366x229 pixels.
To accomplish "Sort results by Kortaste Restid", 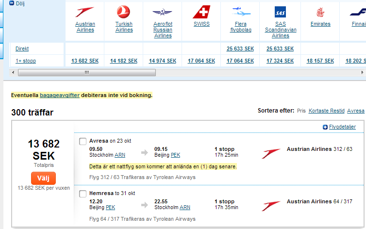I will 327,111.
